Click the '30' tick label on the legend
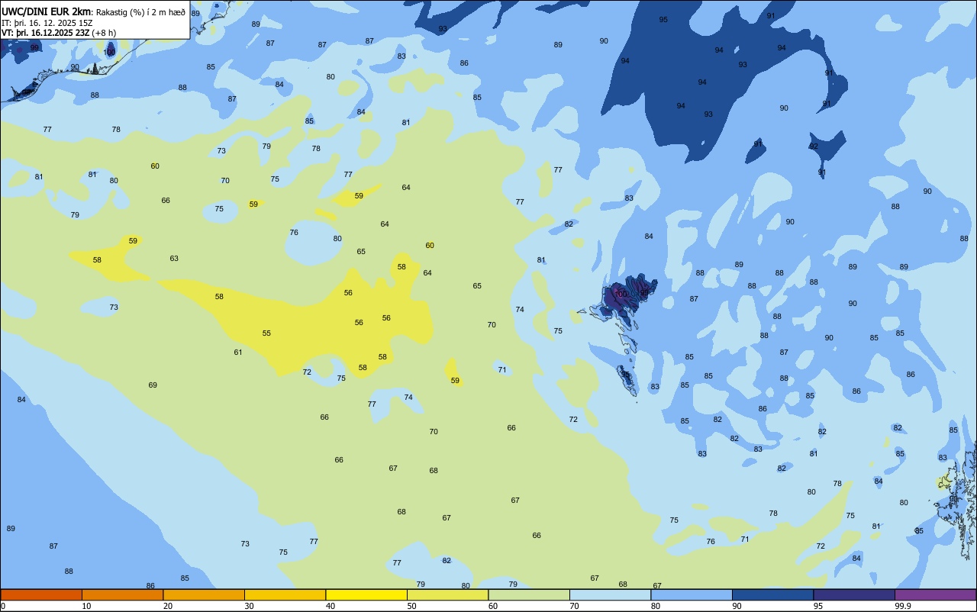Screen dimensions: 977x612 pos(249,606)
